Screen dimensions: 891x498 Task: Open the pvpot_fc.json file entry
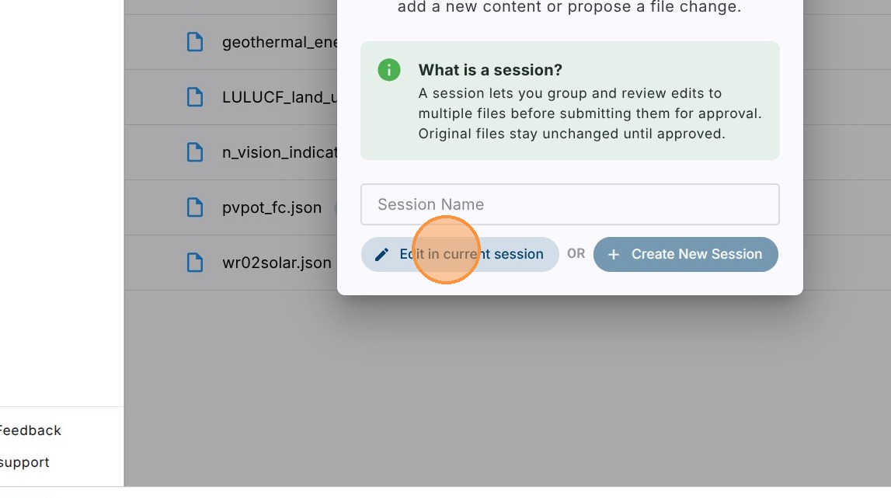pos(272,207)
